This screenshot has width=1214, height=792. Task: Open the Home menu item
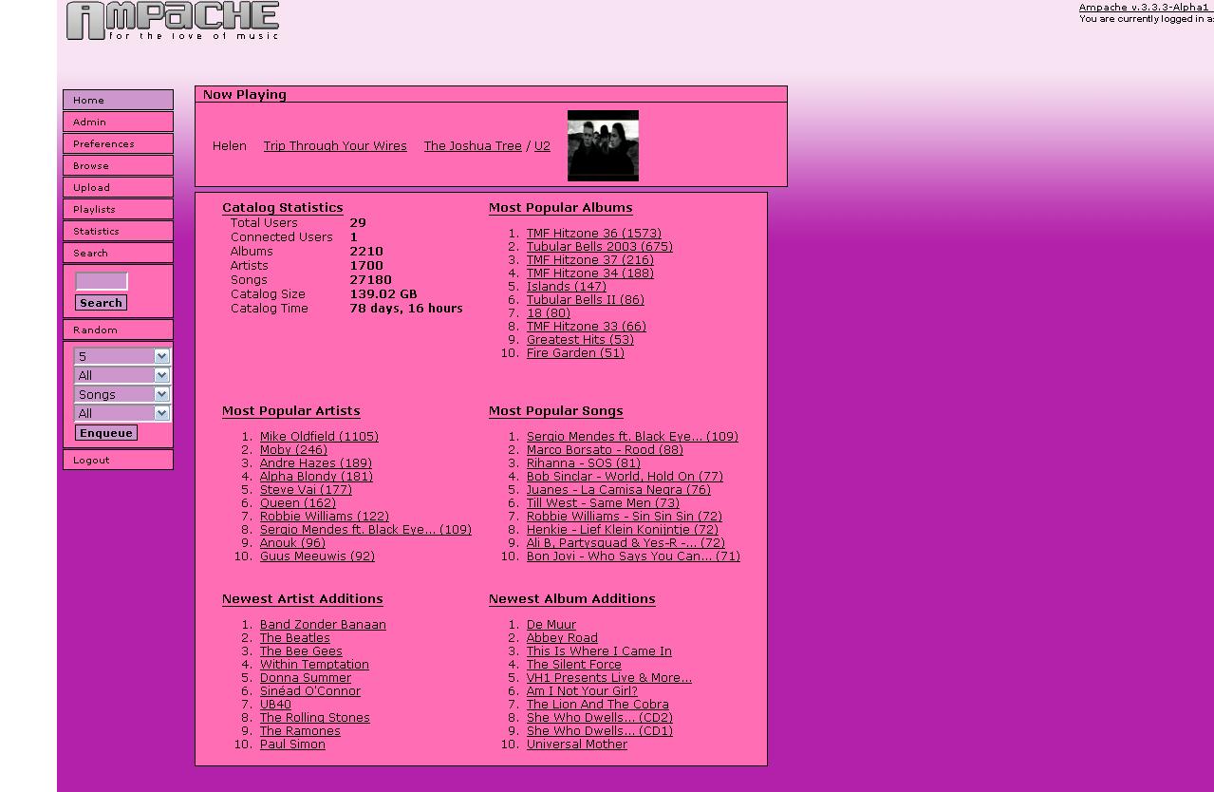pyautogui.click(x=118, y=100)
